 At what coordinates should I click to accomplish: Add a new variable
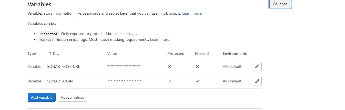tap(42, 97)
